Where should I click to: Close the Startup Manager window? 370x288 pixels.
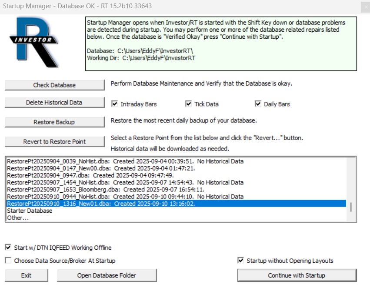[x=364, y=7]
